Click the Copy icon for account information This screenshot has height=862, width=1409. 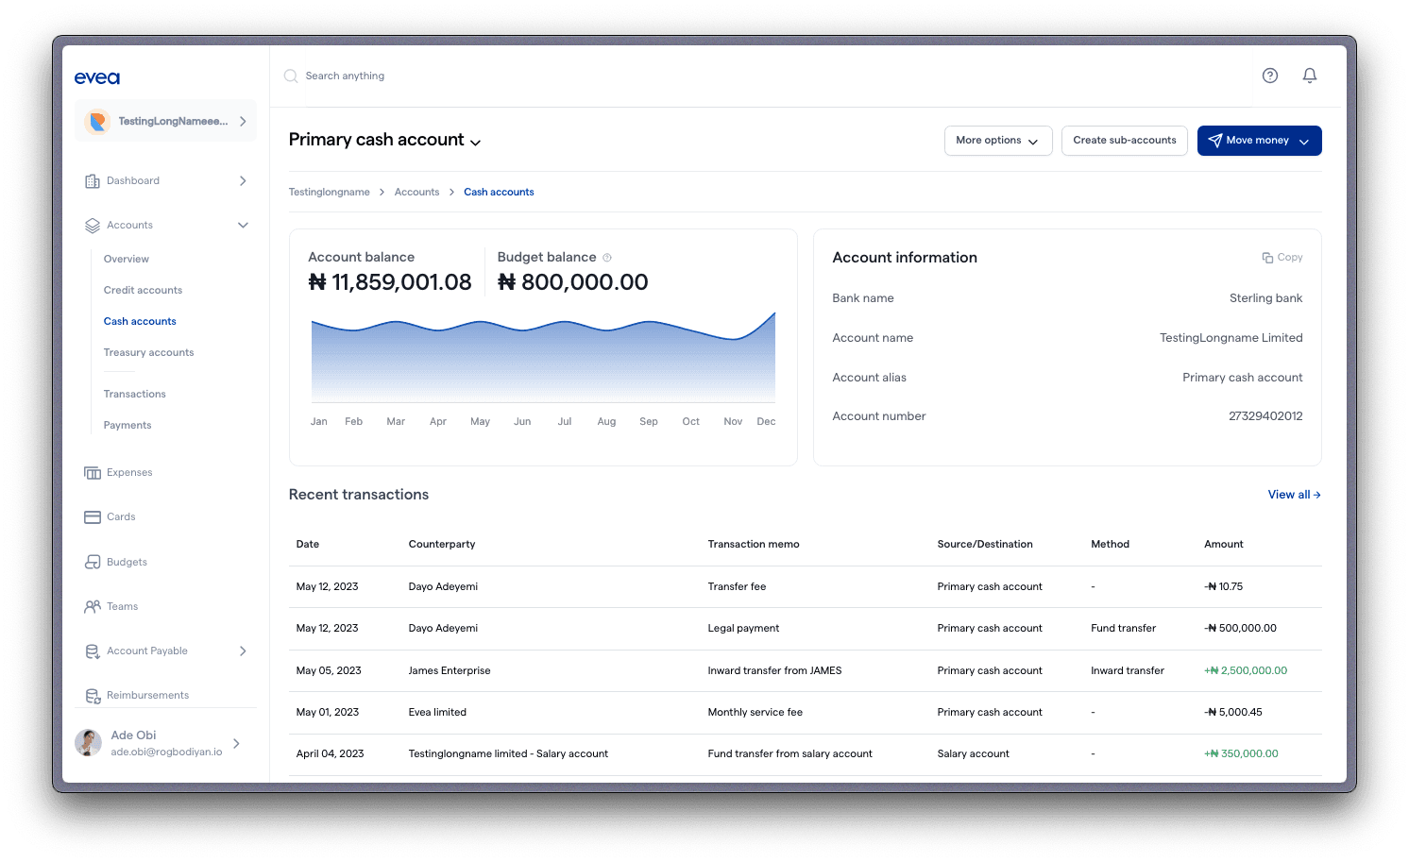[x=1266, y=257]
